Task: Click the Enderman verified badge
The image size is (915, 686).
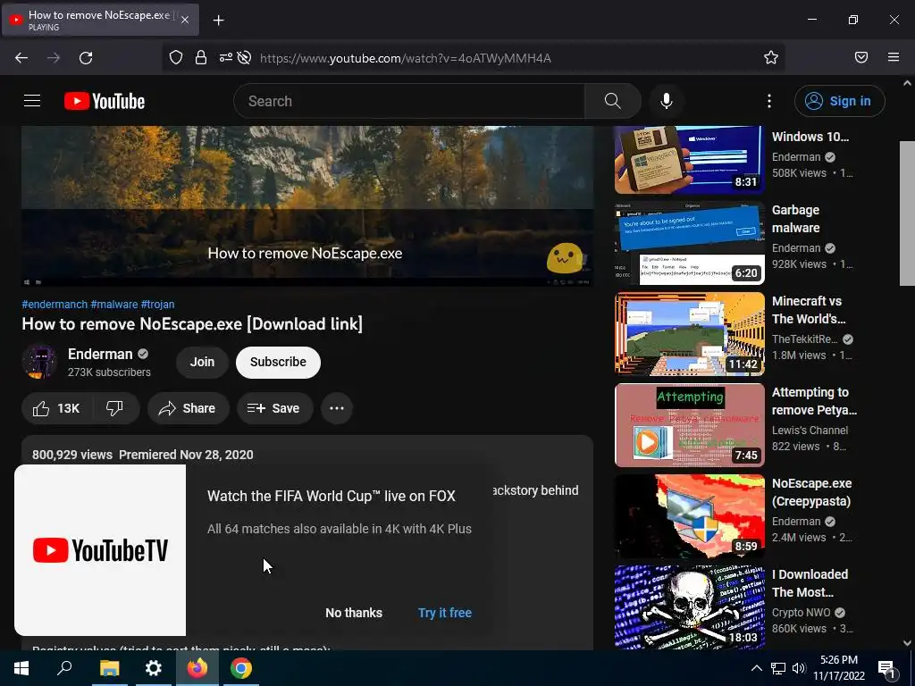Action: pyautogui.click(x=143, y=354)
